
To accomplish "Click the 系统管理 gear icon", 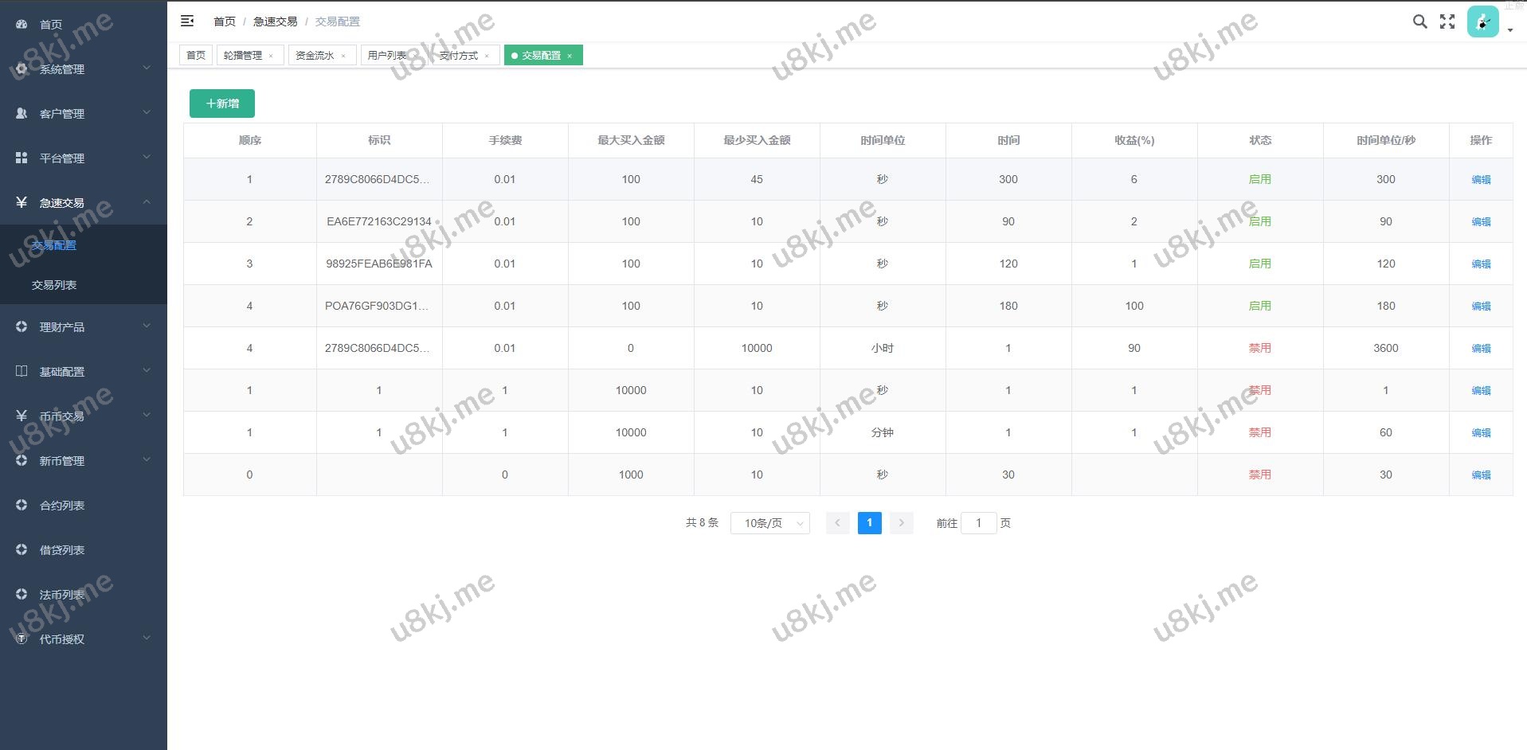I will (x=22, y=69).
